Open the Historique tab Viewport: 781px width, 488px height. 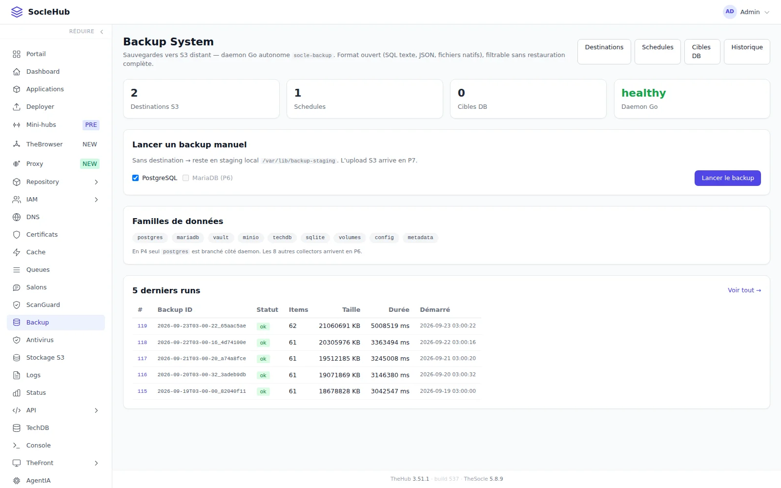[x=747, y=52]
